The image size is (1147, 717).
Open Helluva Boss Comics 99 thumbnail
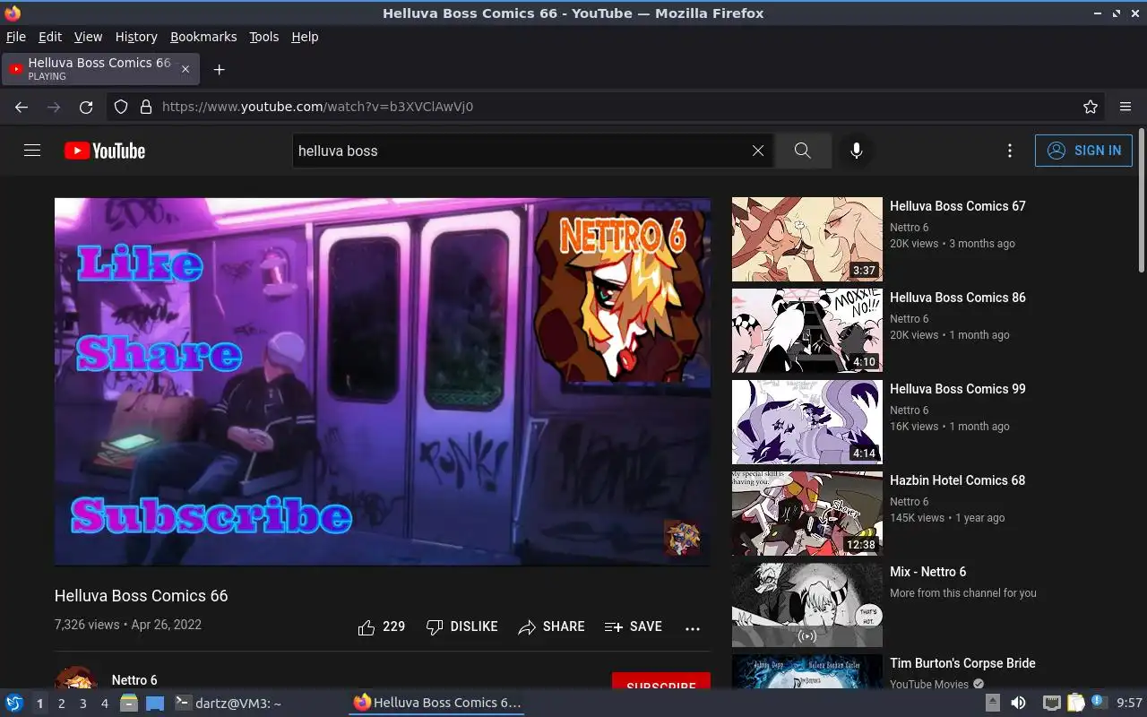click(x=807, y=422)
